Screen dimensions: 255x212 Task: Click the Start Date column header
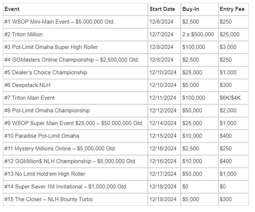(162, 9)
